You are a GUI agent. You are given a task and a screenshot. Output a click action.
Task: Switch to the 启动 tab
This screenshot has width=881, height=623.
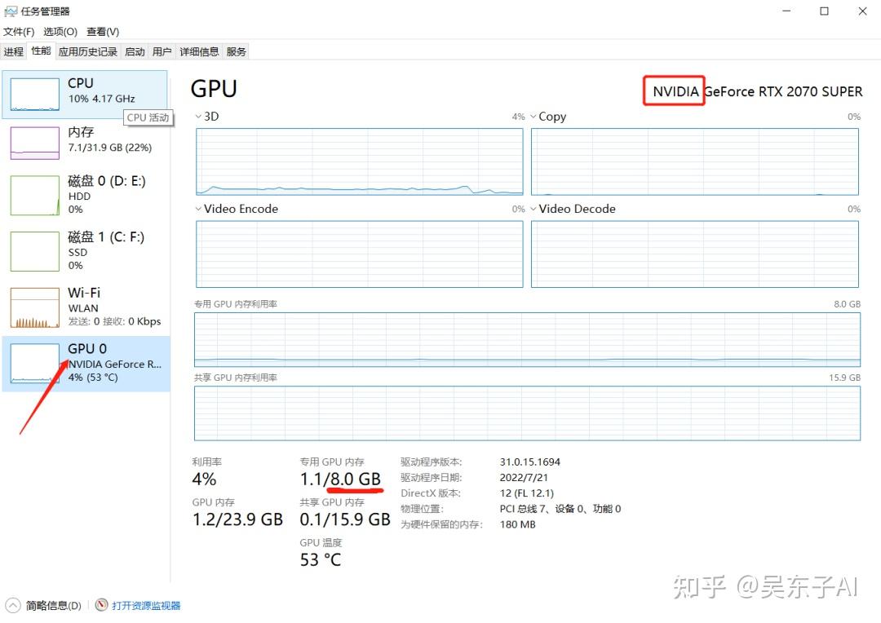click(135, 51)
